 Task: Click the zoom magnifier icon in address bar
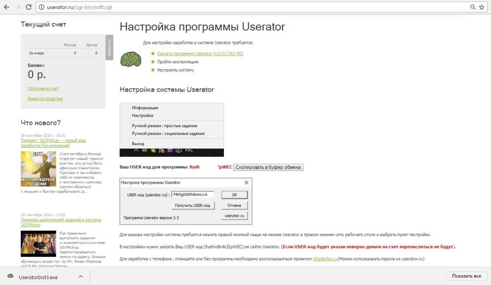tap(473, 7)
